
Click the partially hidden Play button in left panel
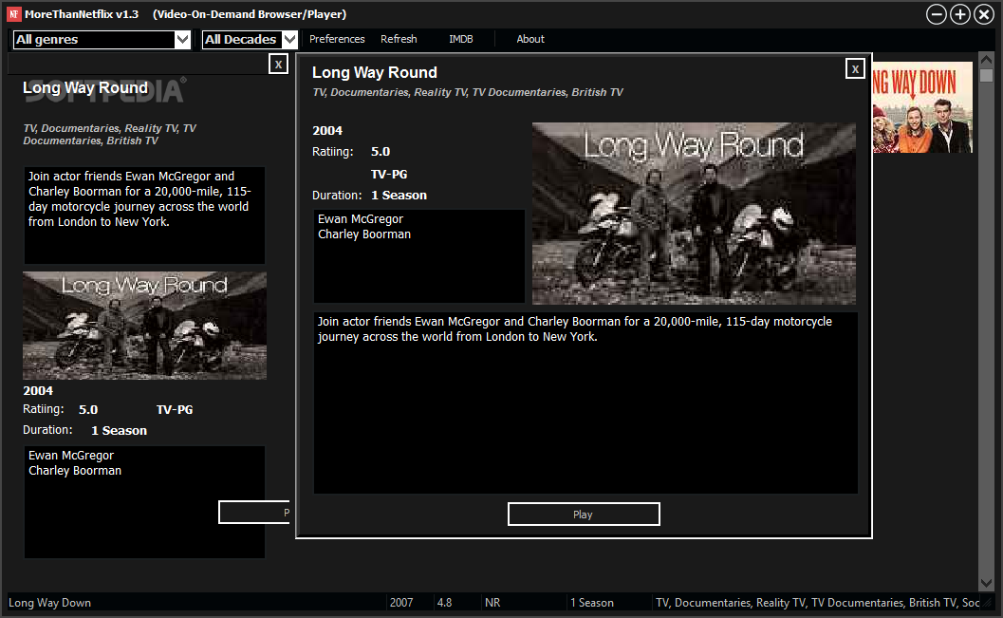[x=254, y=513]
